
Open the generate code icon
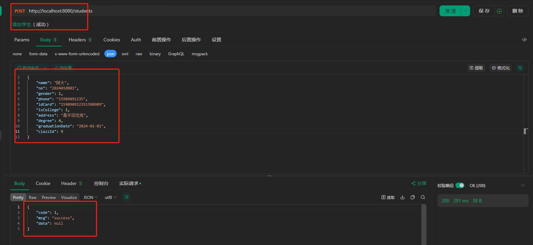click(525, 40)
